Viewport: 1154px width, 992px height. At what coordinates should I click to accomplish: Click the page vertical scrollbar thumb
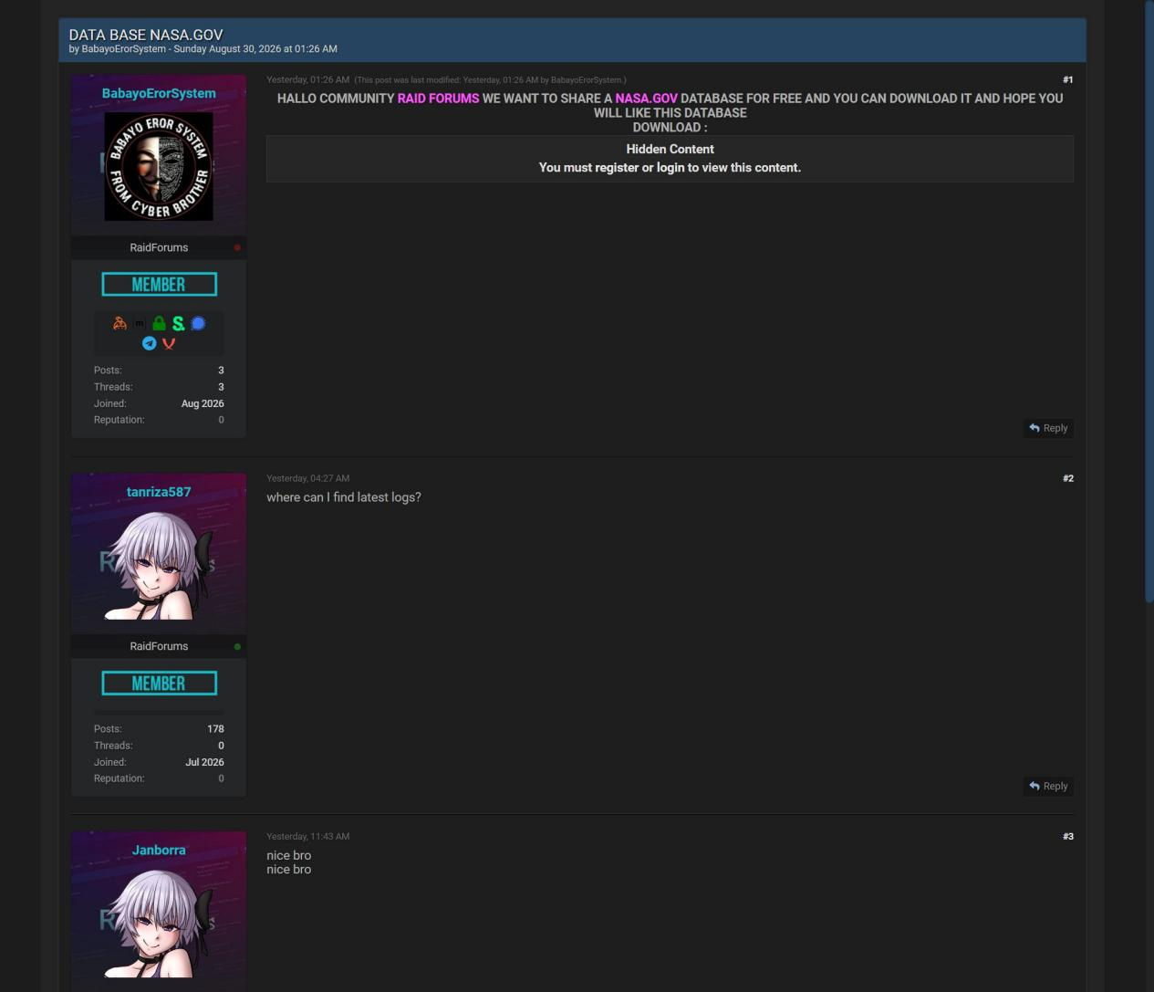(1149, 301)
